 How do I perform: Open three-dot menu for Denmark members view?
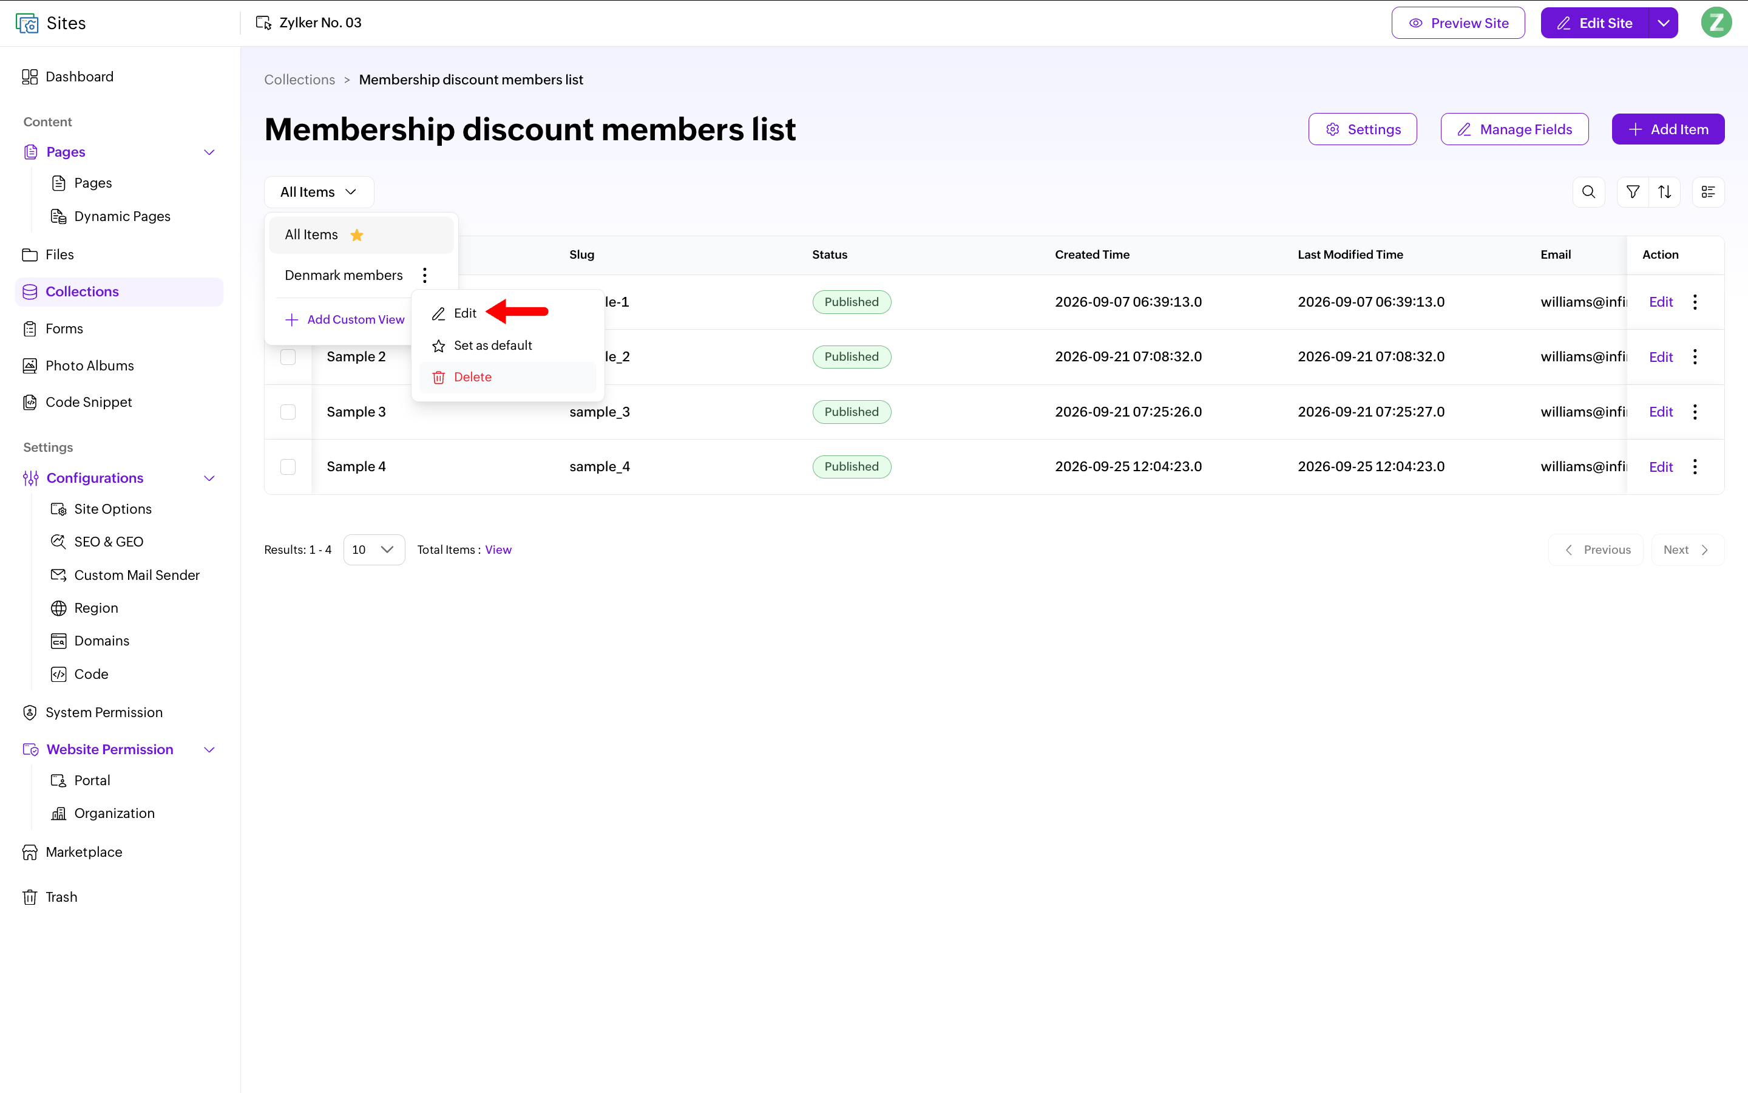click(x=425, y=276)
